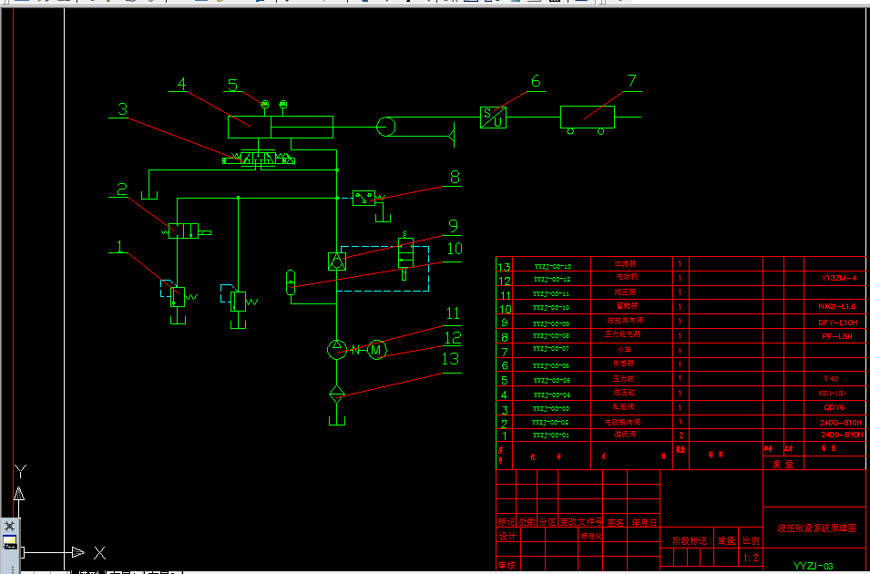870x574 pixels.
Task: Select the 液控单向阀 part name cell
Action: tap(625, 321)
